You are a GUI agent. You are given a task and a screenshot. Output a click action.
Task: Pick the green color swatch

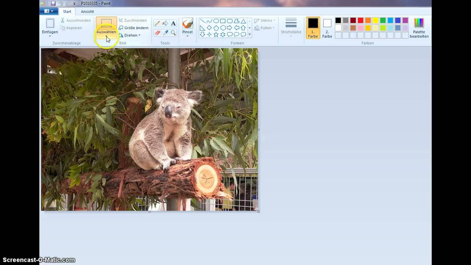(x=383, y=20)
